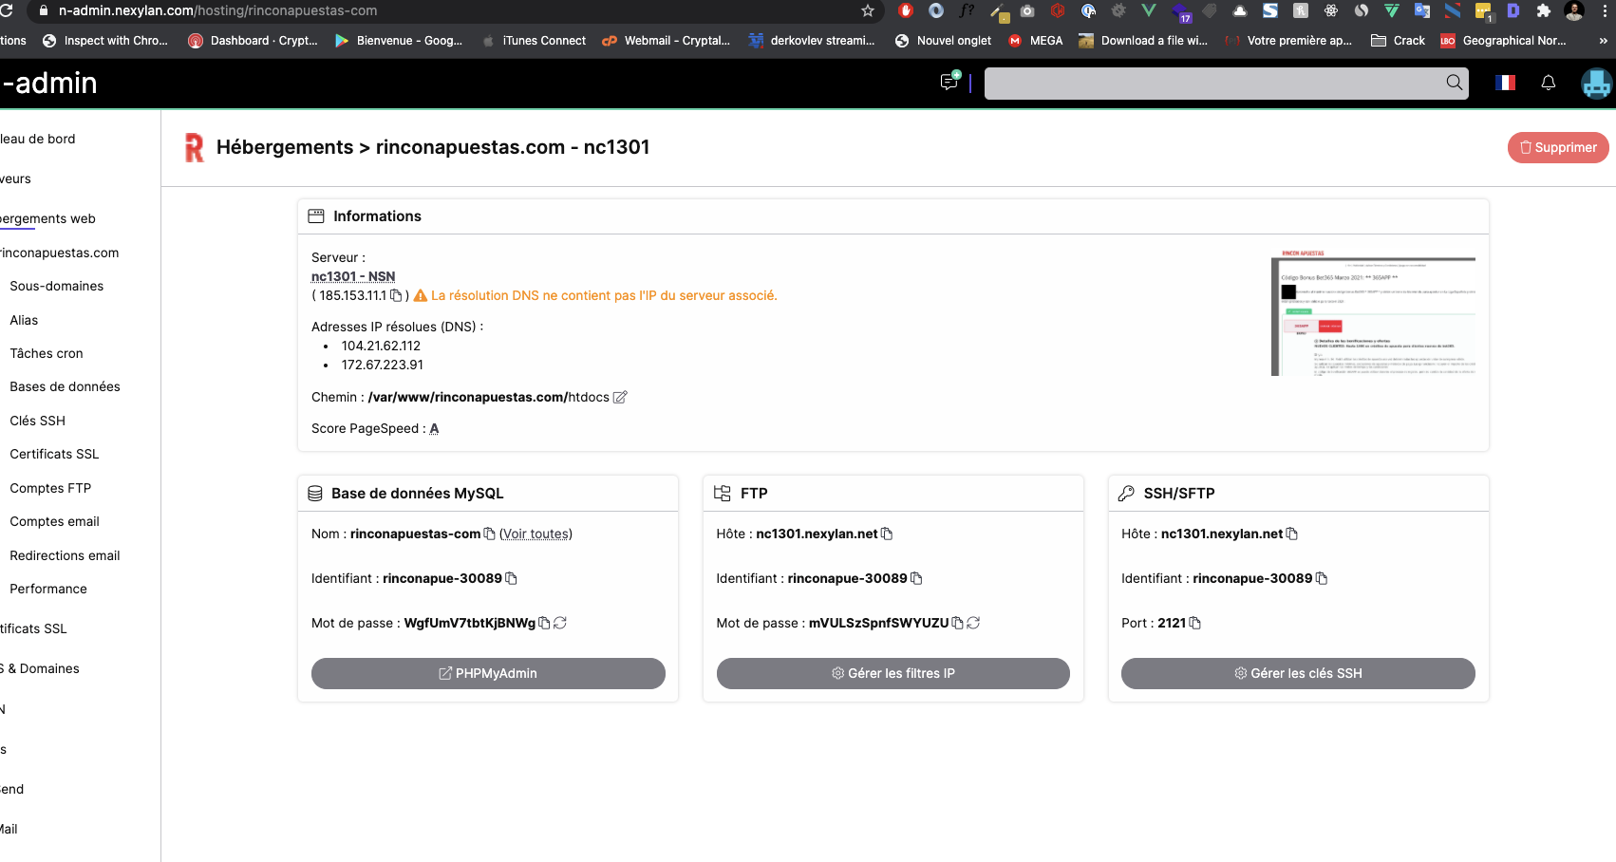The height and width of the screenshot is (862, 1616).
Task: Open the nc1301 - NSN server link
Action: pos(353,276)
